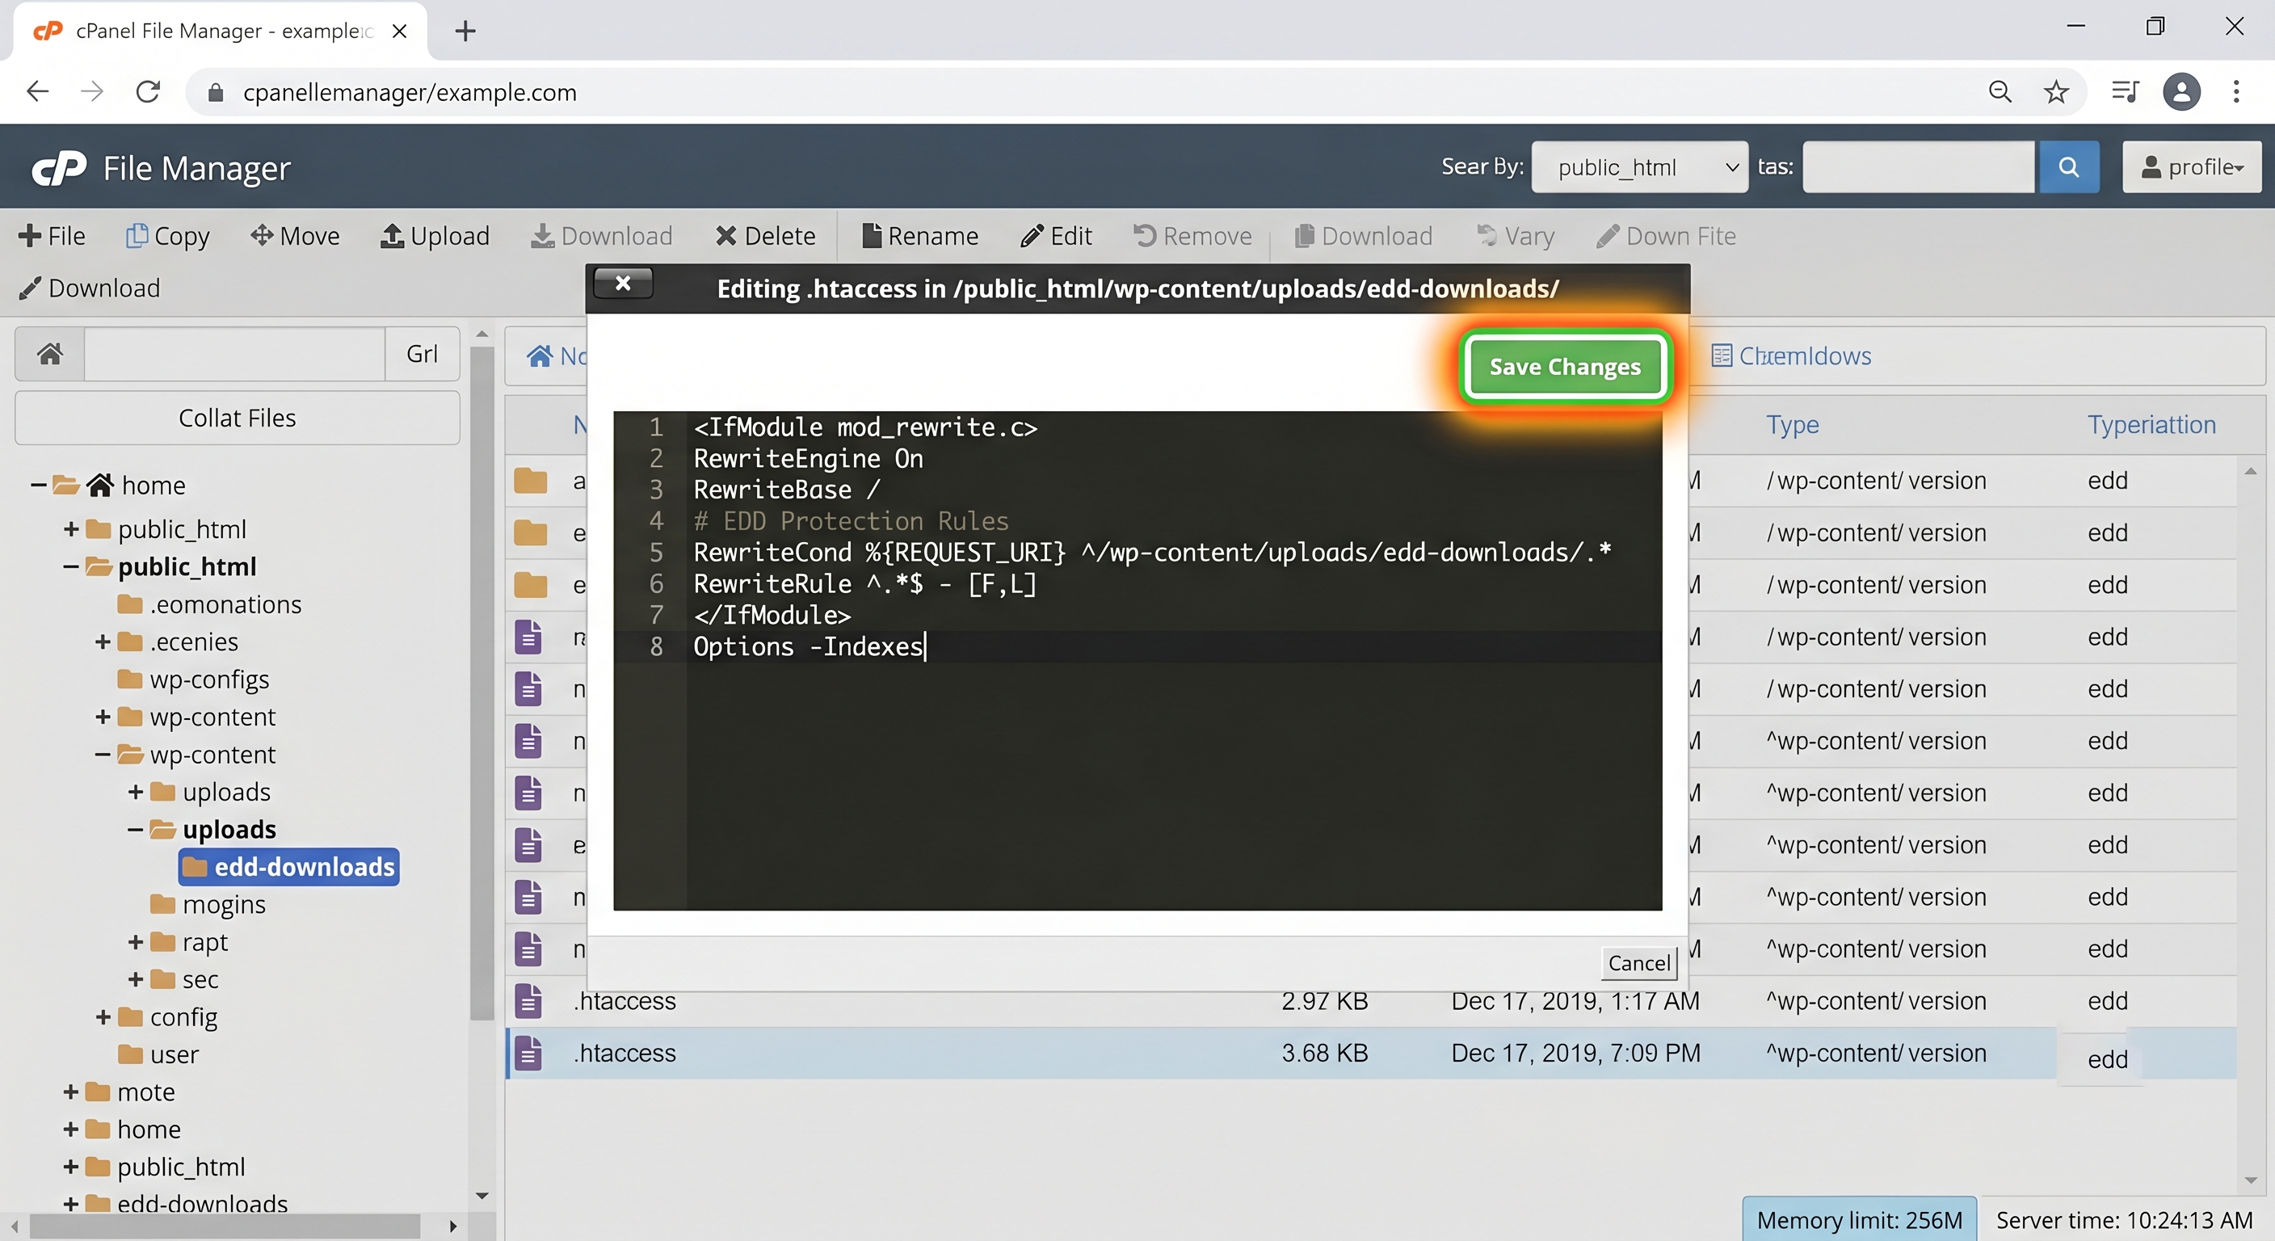
Task: Click the Copy toolbar button
Action: [x=168, y=236]
